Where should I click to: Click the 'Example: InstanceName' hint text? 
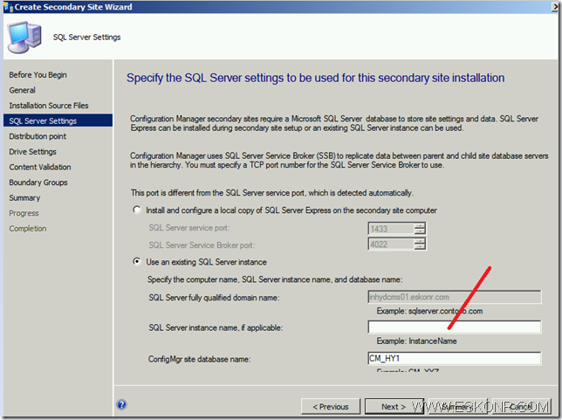416,341
